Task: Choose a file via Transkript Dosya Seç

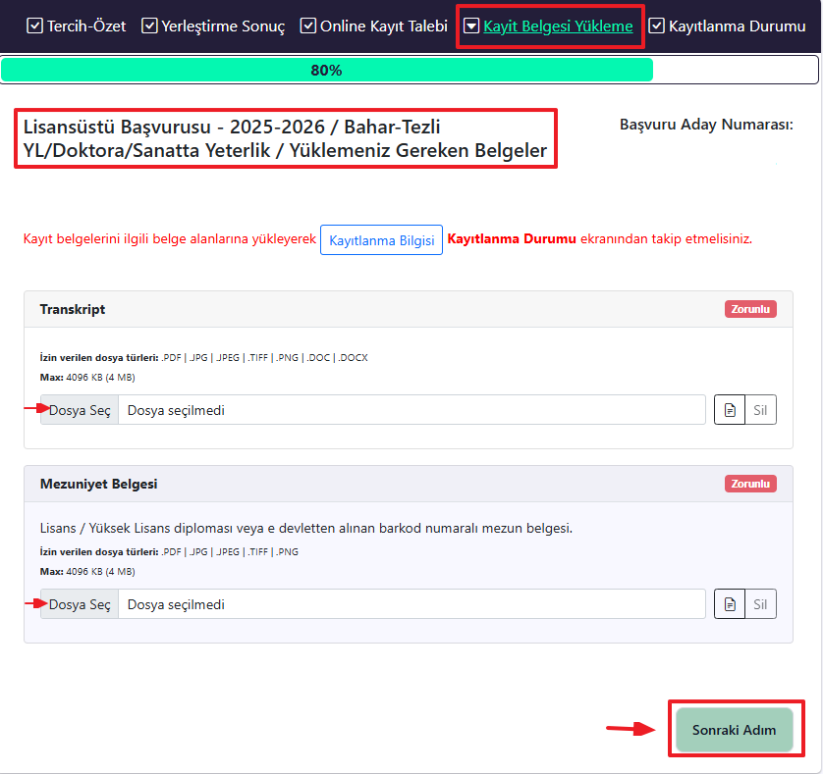Action: [80, 410]
